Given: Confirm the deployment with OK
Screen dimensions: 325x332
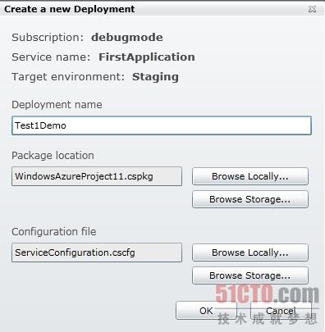Looking at the screenshot, I should coord(206,311).
